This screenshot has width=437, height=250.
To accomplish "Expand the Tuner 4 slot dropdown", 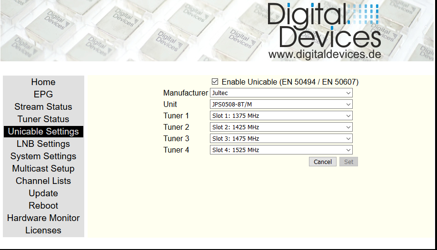I will click(281, 150).
